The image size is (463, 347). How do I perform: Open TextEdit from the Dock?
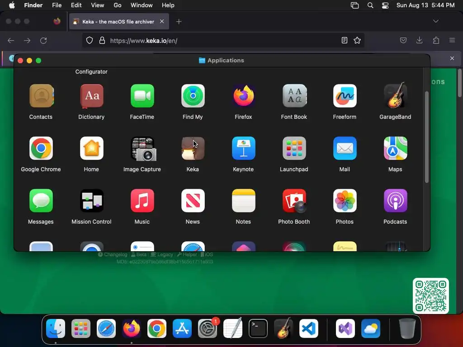(x=233, y=328)
